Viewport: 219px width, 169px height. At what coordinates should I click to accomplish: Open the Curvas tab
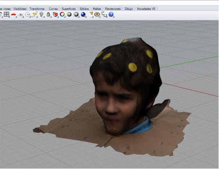[x=53, y=9]
